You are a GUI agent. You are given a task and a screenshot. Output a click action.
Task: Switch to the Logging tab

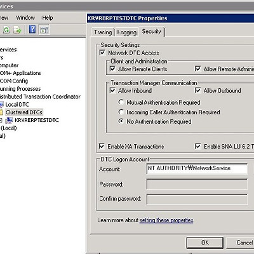pos(127,32)
